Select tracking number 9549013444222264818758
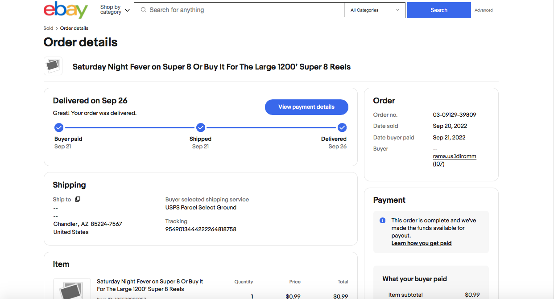Viewport: 554px width, 299px height. [201, 229]
